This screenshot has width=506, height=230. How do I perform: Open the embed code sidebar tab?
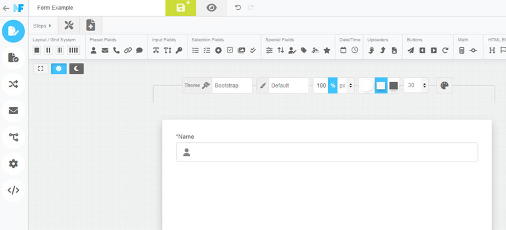coord(13,190)
